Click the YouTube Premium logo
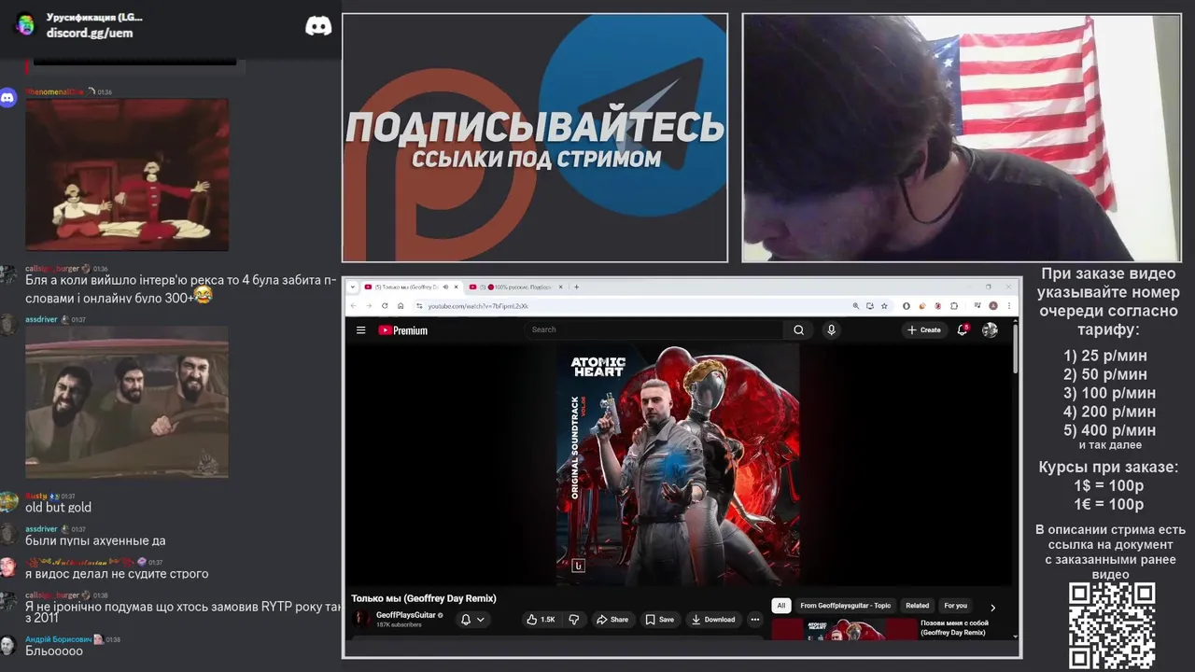 tap(402, 329)
